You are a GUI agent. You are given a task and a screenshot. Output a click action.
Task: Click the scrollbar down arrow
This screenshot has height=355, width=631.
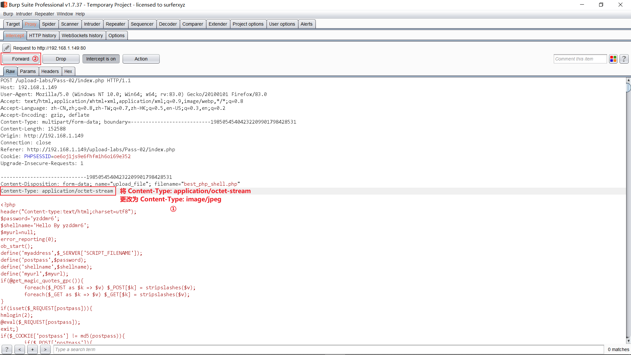tap(628, 341)
